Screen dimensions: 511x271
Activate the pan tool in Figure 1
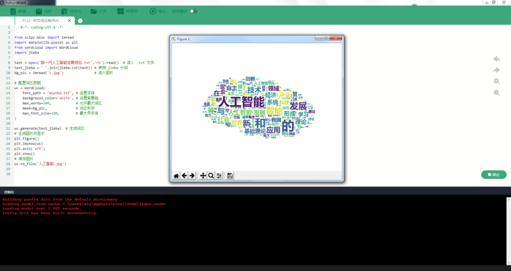203,175
